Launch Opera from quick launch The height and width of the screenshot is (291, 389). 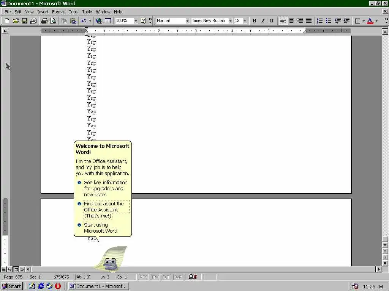(x=58, y=286)
